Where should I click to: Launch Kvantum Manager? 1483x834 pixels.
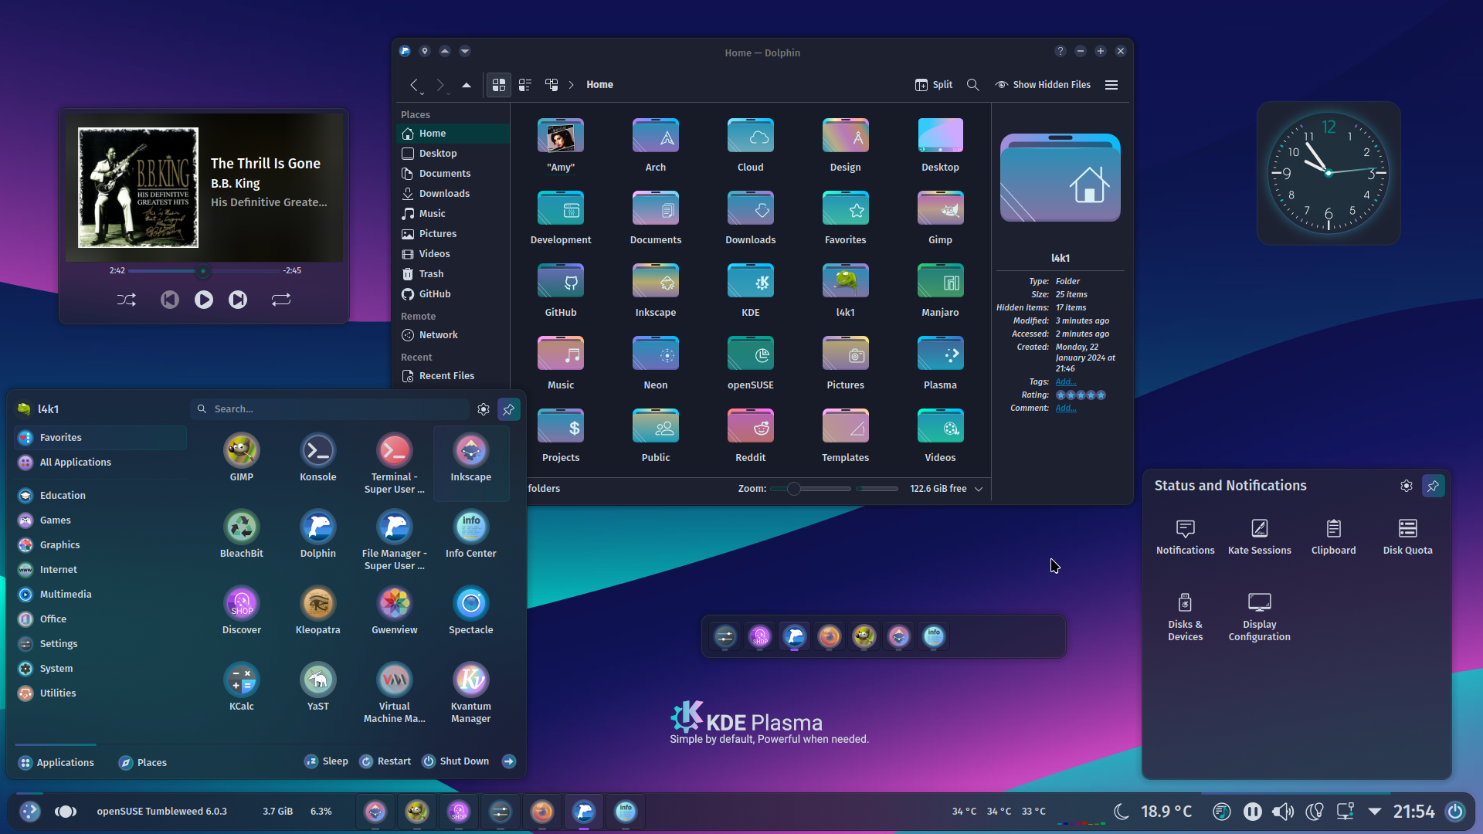pos(470,693)
